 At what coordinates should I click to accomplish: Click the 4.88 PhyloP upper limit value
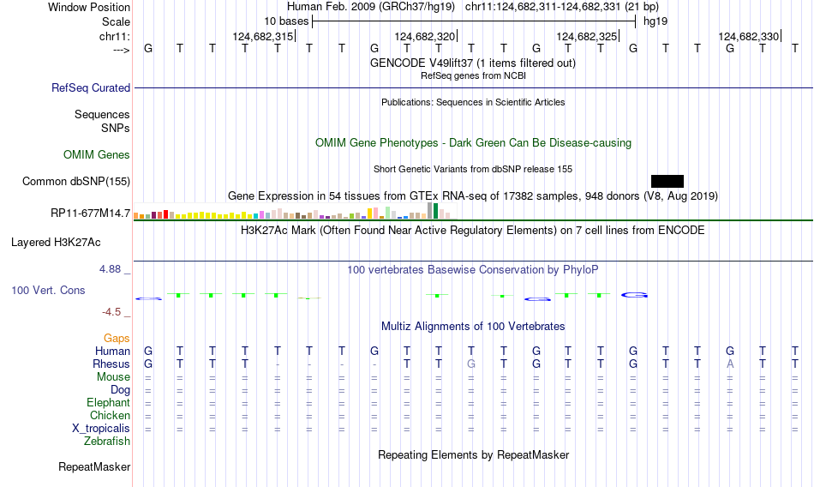coord(110,269)
